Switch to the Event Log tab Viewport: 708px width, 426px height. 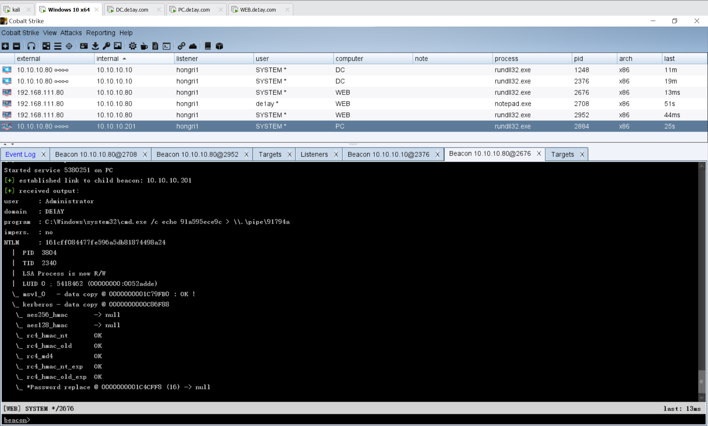click(20, 154)
